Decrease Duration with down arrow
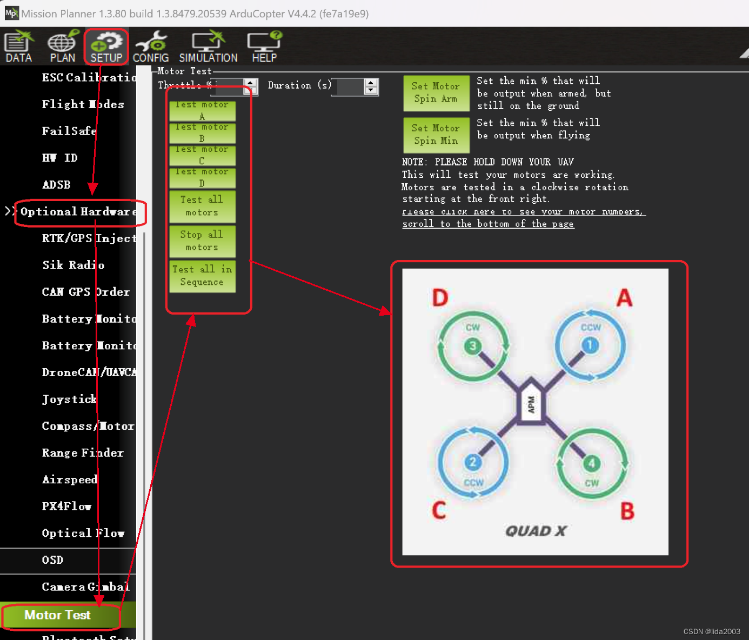The width and height of the screenshot is (749, 640). click(x=371, y=91)
